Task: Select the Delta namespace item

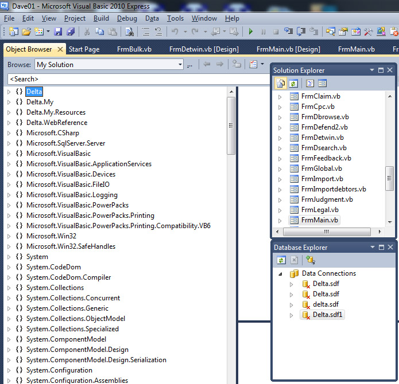Action: [x=34, y=92]
